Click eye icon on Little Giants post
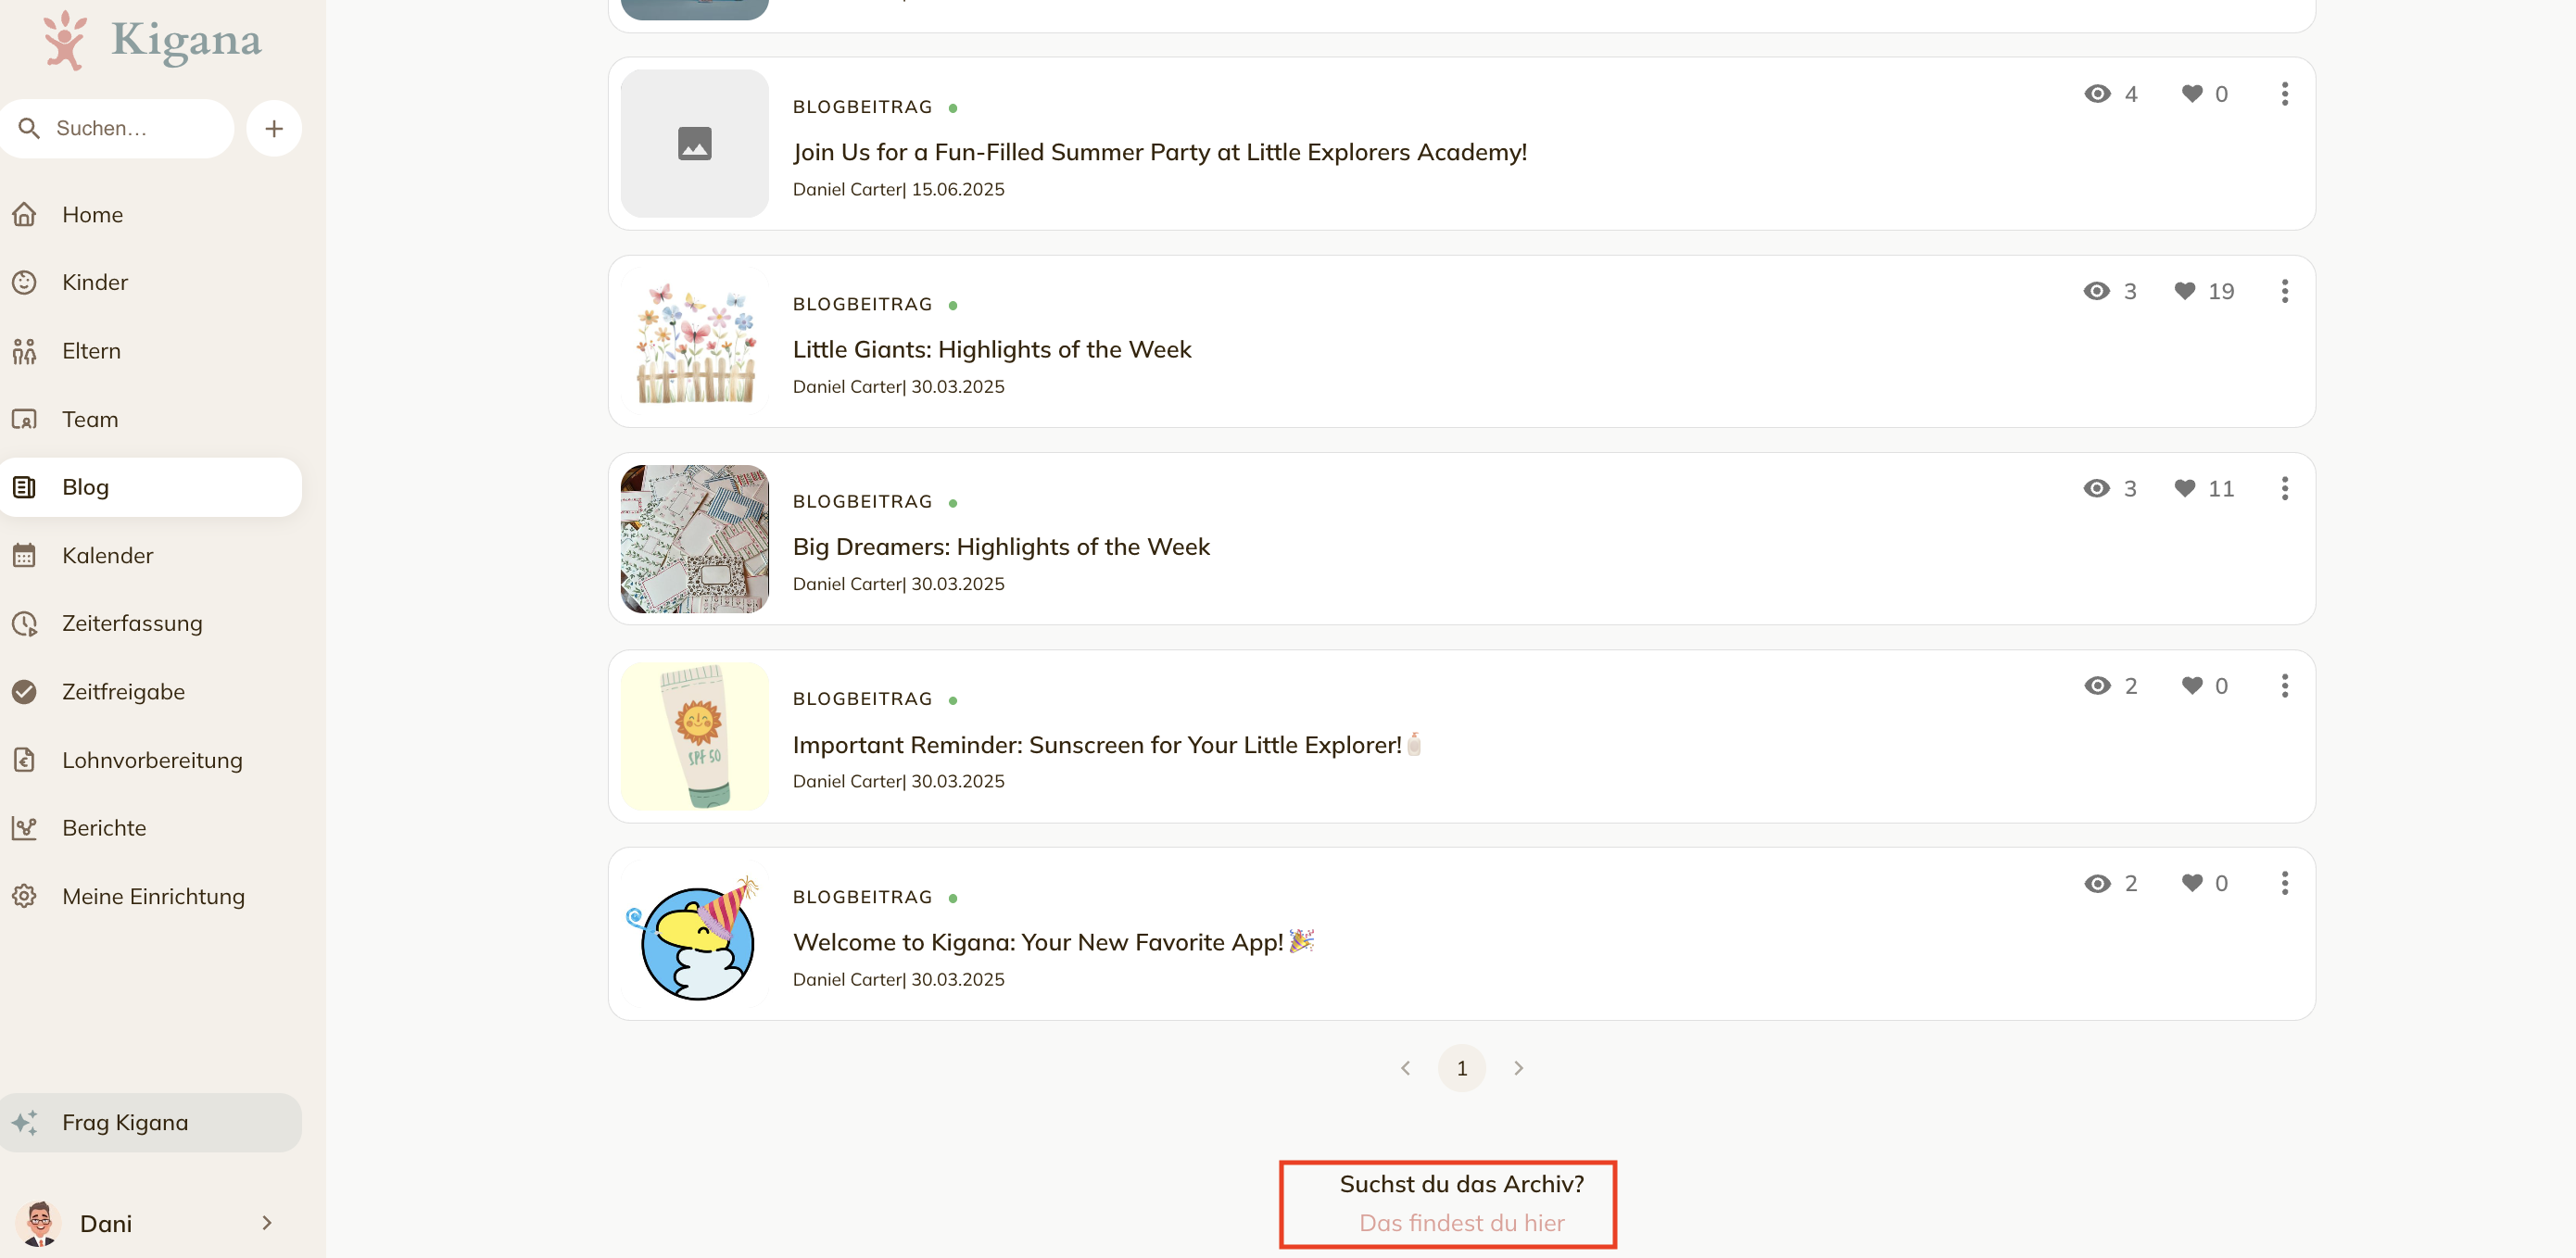This screenshot has height=1258, width=2576. pyautogui.click(x=2096, y=291)
